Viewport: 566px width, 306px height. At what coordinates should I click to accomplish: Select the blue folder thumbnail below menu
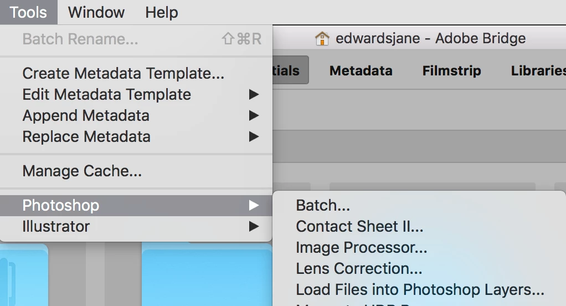click(207, 274)
